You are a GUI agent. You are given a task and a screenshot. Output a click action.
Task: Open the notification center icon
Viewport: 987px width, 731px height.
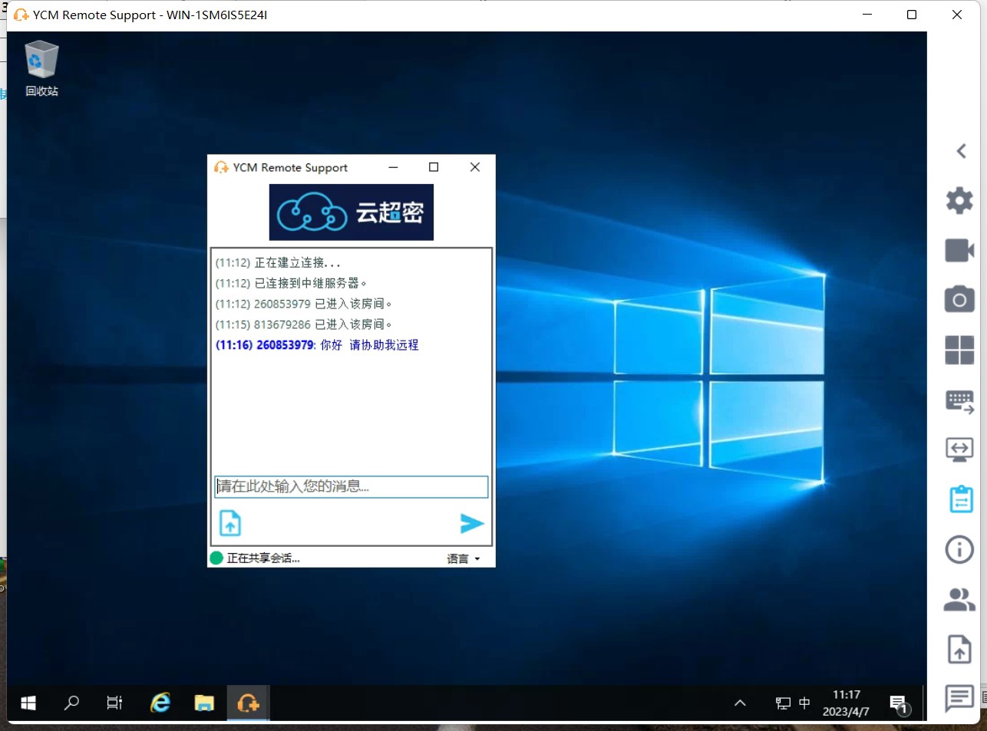[899, 704]
